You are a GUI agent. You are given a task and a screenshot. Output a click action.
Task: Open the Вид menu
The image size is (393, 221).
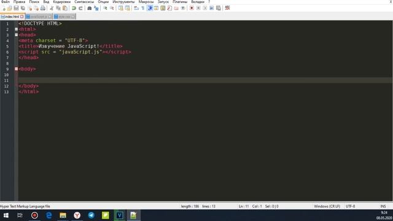click(46, 2)
